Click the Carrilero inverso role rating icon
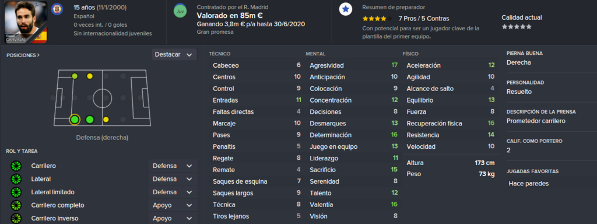 16,218
